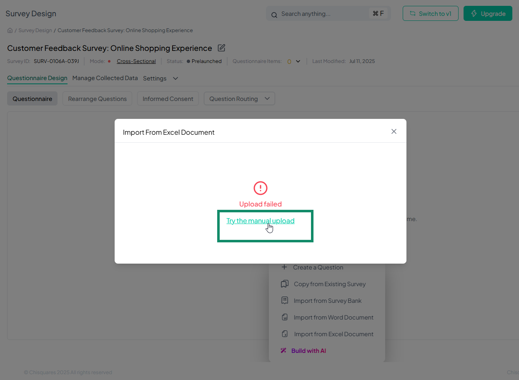Click the Try the manual upload link
The width and height of the screenshot is (519, 380).
pyautogui.click(x=260, y=221)
